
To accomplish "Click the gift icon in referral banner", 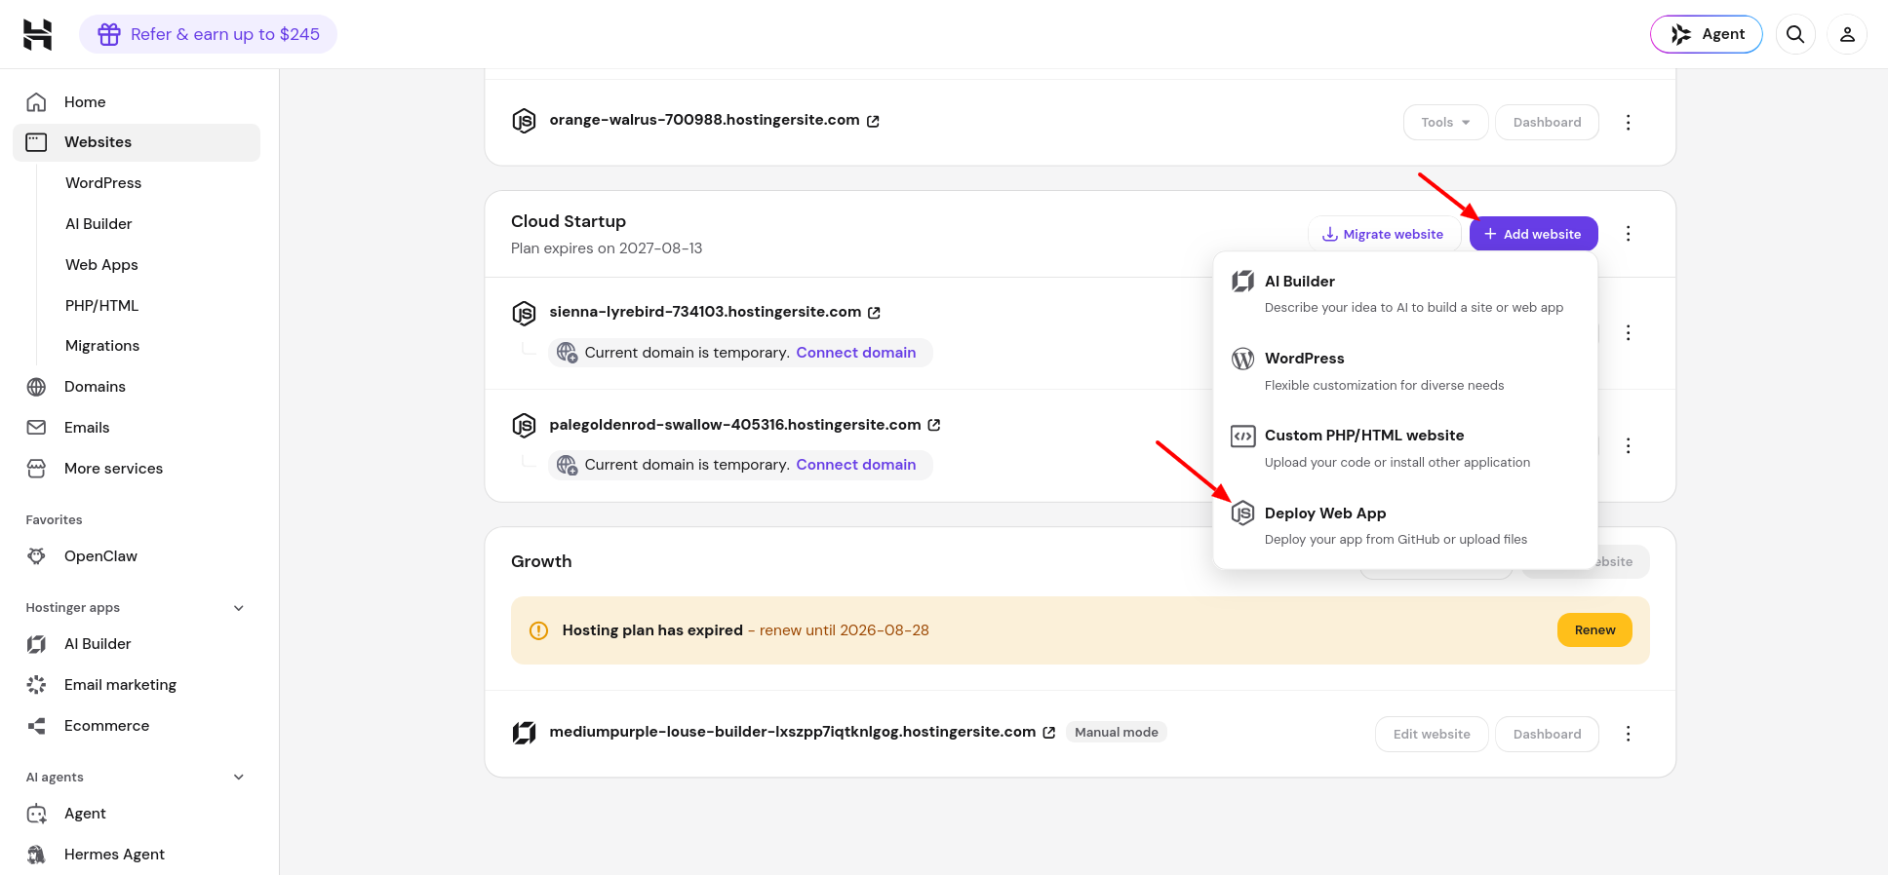I will [109, 34].
